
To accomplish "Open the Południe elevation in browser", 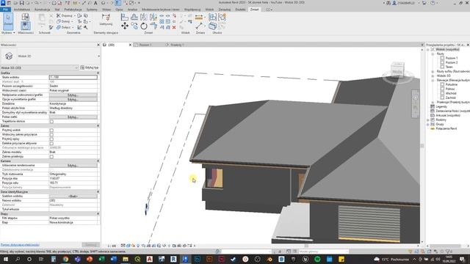I will point(452,85).
